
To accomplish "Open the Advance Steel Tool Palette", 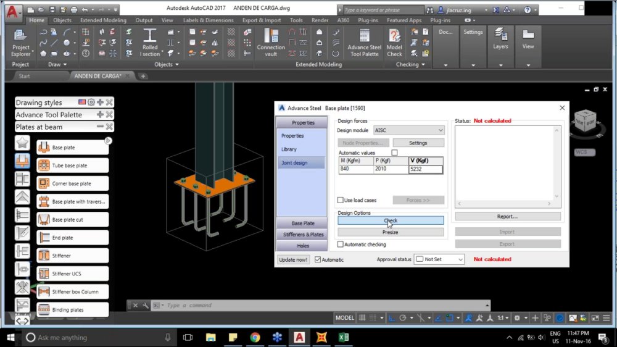I will pos(365,43).
